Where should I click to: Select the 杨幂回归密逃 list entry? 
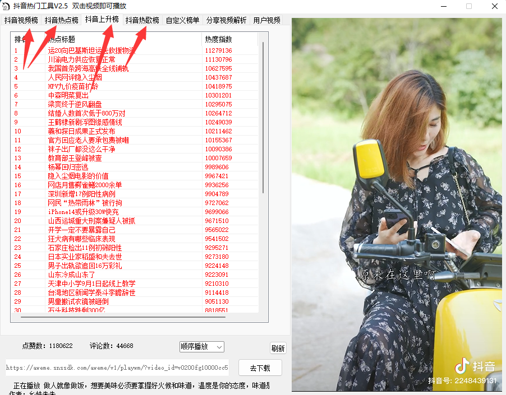tap(68, 167)
